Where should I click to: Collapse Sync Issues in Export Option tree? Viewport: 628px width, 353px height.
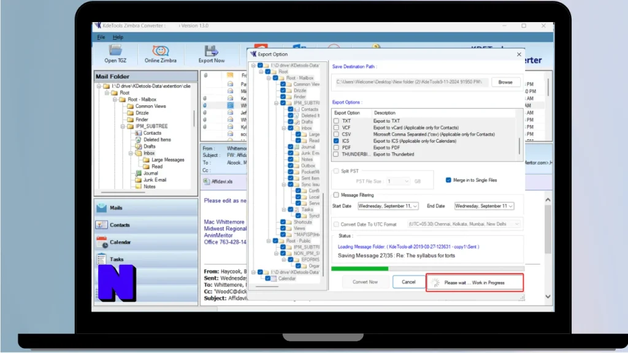tap(283, 184)
